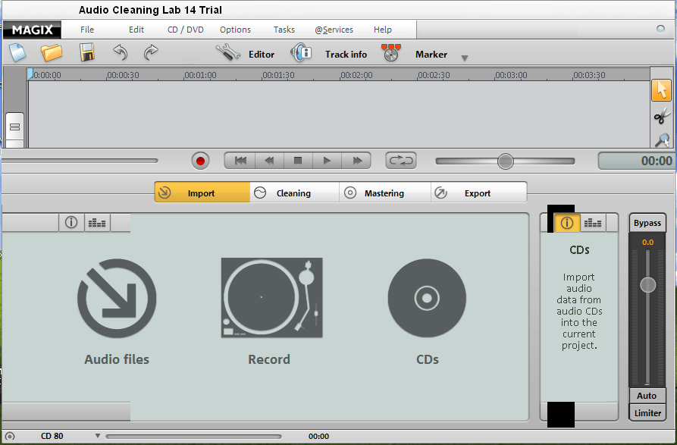Image resolution: width=677 pixels, height=445 pixels.
Task: Enable the spectrum display view
Action: (x=592, y=222)
